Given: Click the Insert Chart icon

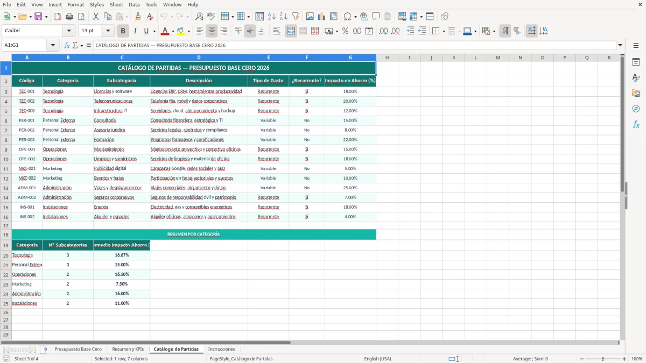Looking at the screenshot, I should click(322, 17).
